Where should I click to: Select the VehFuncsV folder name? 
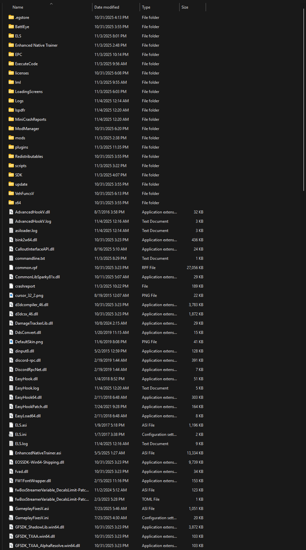[24, 194]
